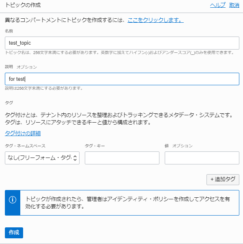243x244 pixels.
Task: Open the タグ・ネームスペース dropdown
Action: coord(42,158)
